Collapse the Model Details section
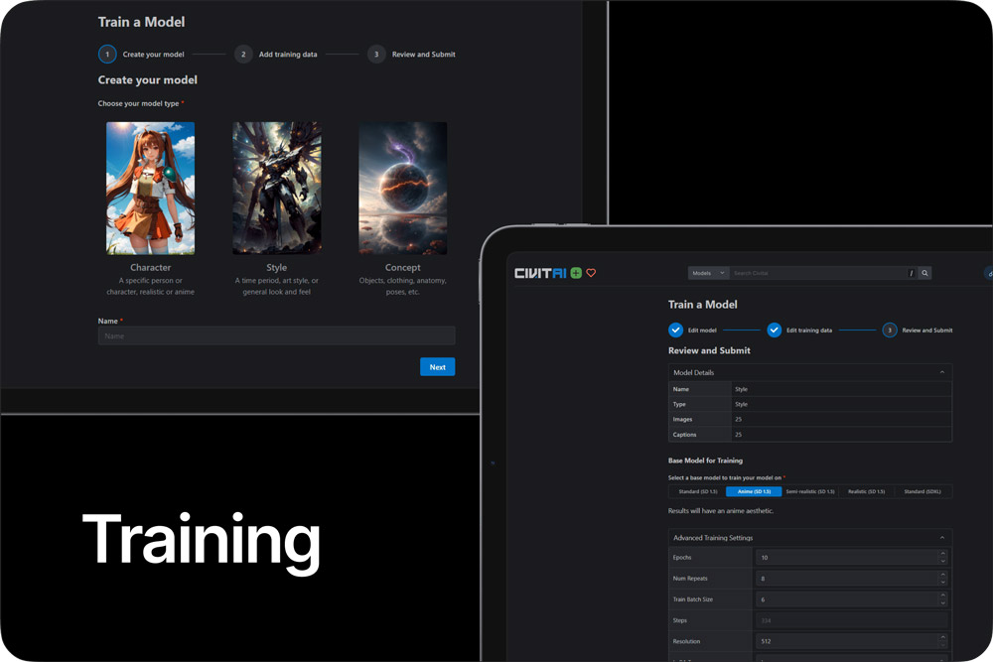 (x=941, y=372)
